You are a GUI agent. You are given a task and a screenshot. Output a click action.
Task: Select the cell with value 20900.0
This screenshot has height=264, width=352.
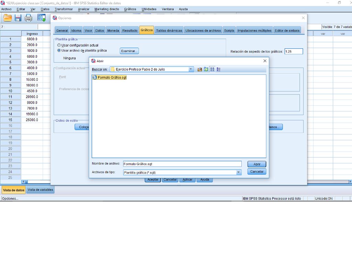tap(32, 97)
